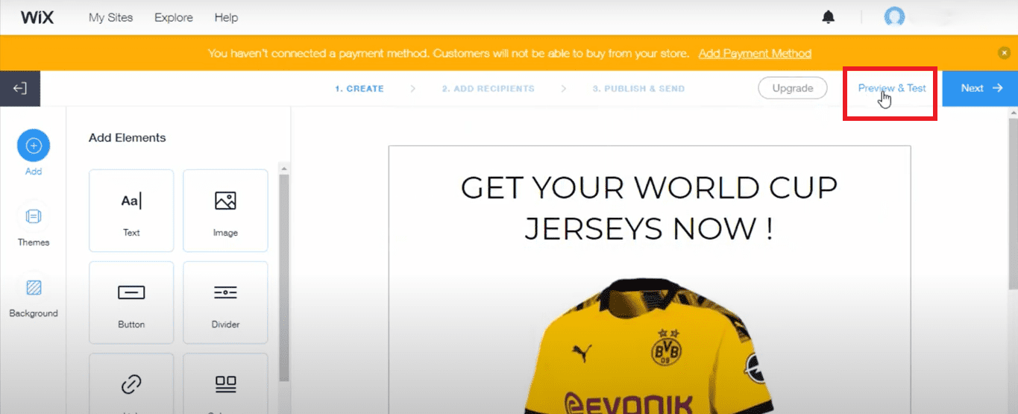The height and width of the screenshot is (414, 1018).
Task: Click the Next button
Action: click(x=980, y=88)
